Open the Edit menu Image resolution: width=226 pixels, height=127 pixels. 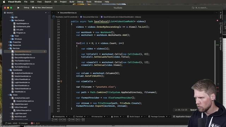pos(32,2)
